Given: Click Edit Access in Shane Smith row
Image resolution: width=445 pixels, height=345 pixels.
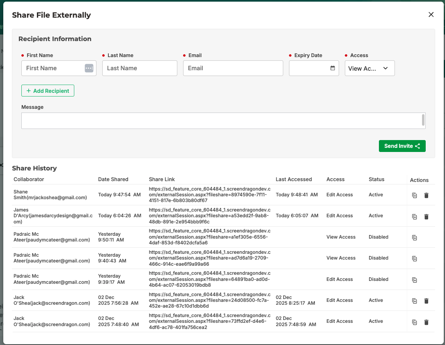Looking at the screenshot, I should coord(339,195).
